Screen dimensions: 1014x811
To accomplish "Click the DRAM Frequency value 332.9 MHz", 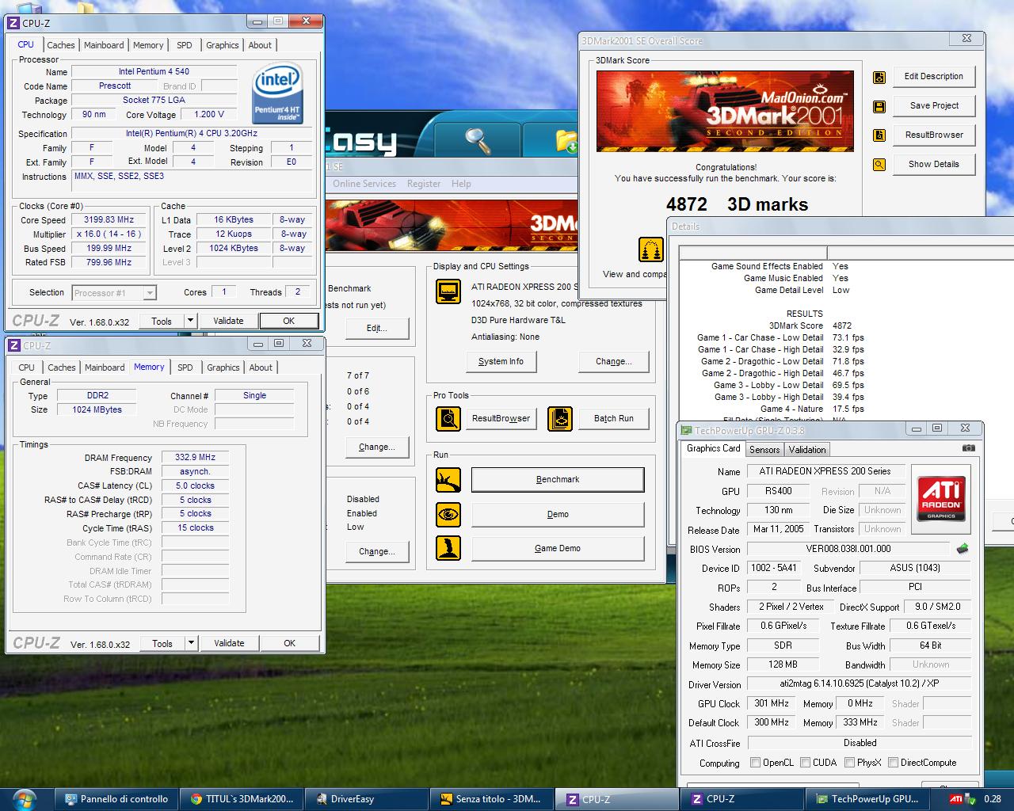I will [x=195, y=458].
